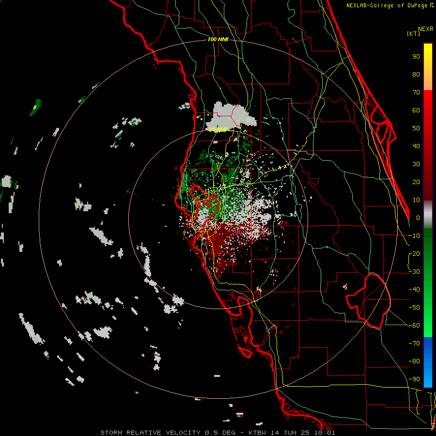Image resolution: width=436 pixels, height=436 pixels.
Task: Click the Storm Relative Velocity caption text
Action: [218, 433]
